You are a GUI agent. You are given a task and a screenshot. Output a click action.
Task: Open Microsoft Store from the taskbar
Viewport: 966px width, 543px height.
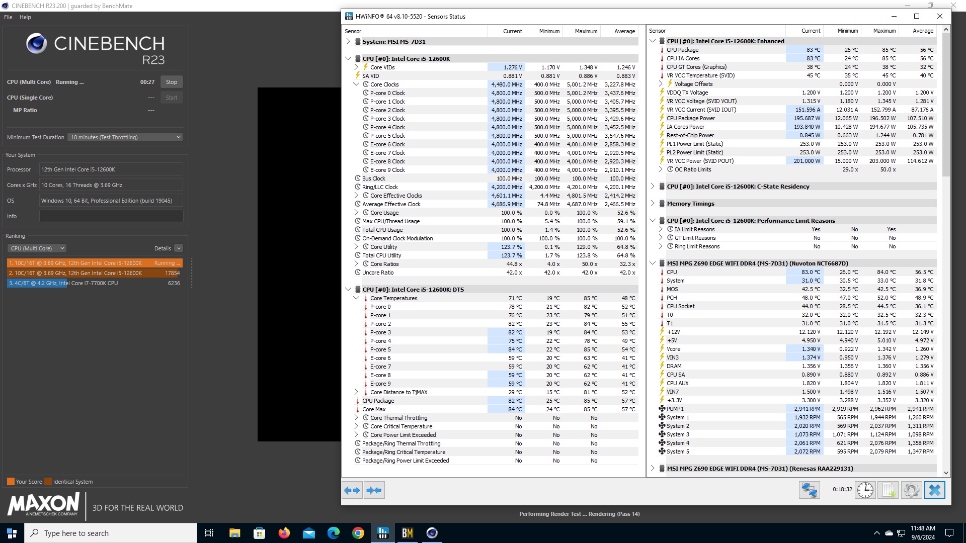[259, 533]
